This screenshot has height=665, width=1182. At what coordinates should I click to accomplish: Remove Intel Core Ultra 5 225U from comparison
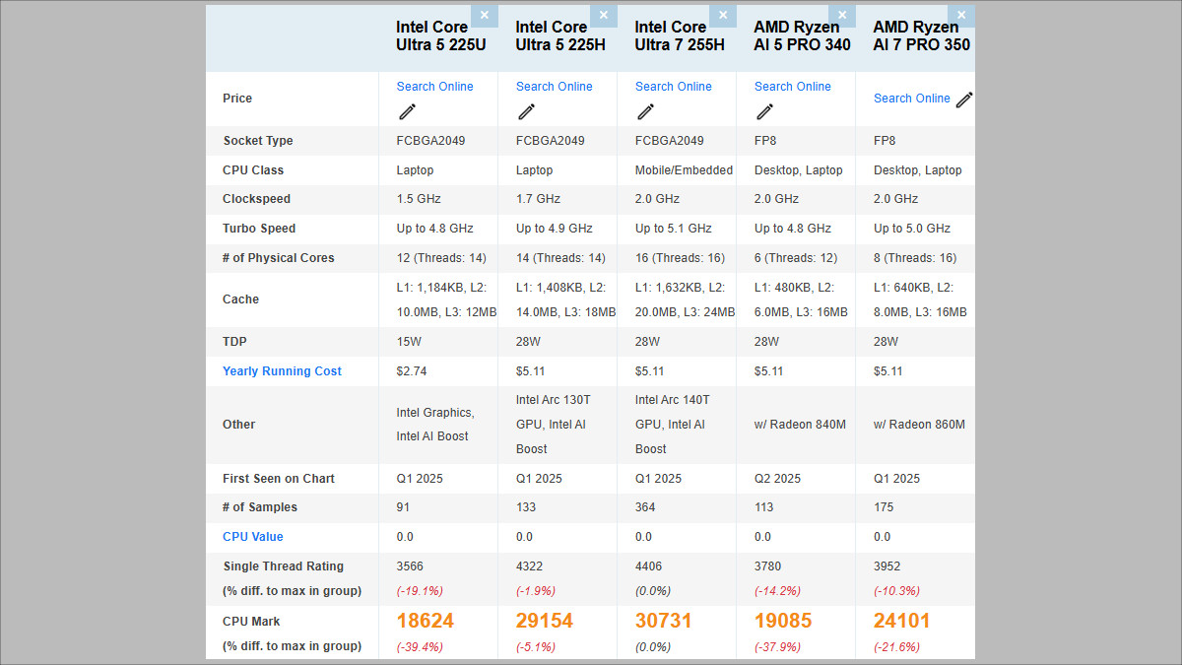tap(484, 15)
